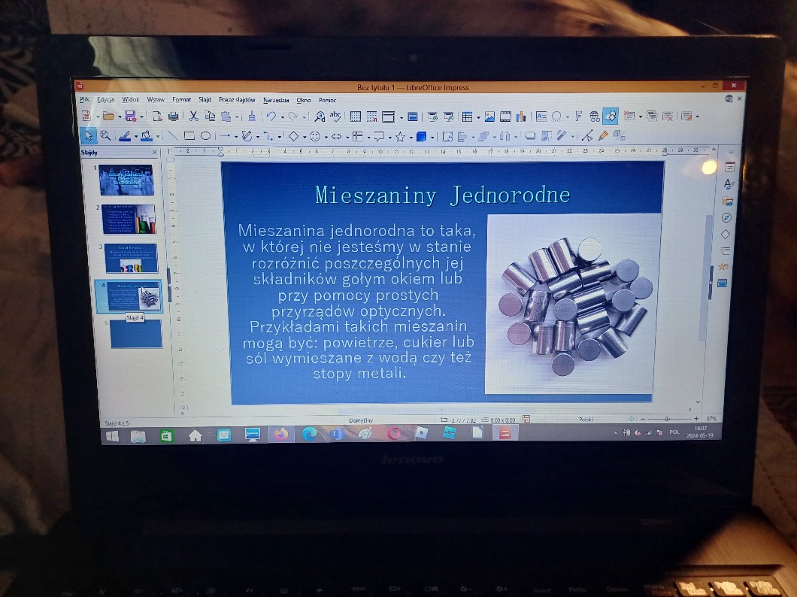Click the Polski language field in status bar

point(586,419)
